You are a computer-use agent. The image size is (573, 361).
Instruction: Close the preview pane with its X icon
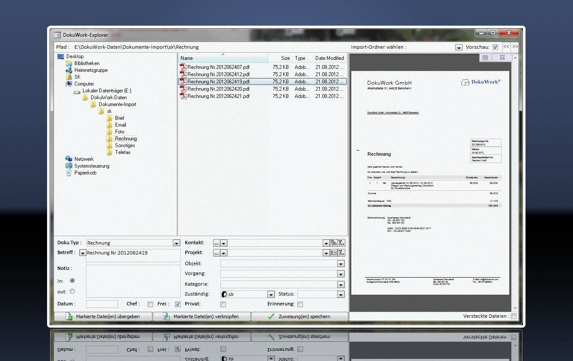tap(502, 57)
